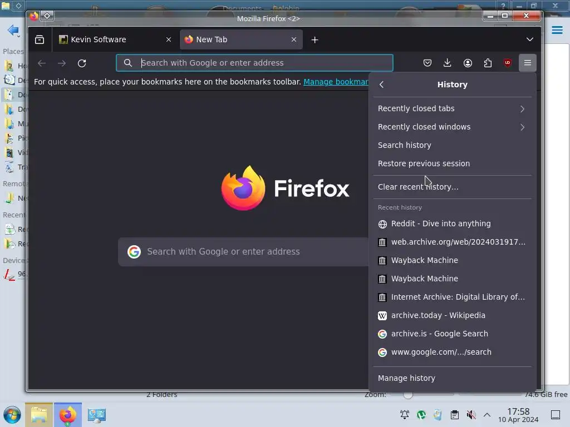This screenshot has width=570, height=427.
Task: Expand the list all tabs dropdown arrow
Action: point(530,39)
